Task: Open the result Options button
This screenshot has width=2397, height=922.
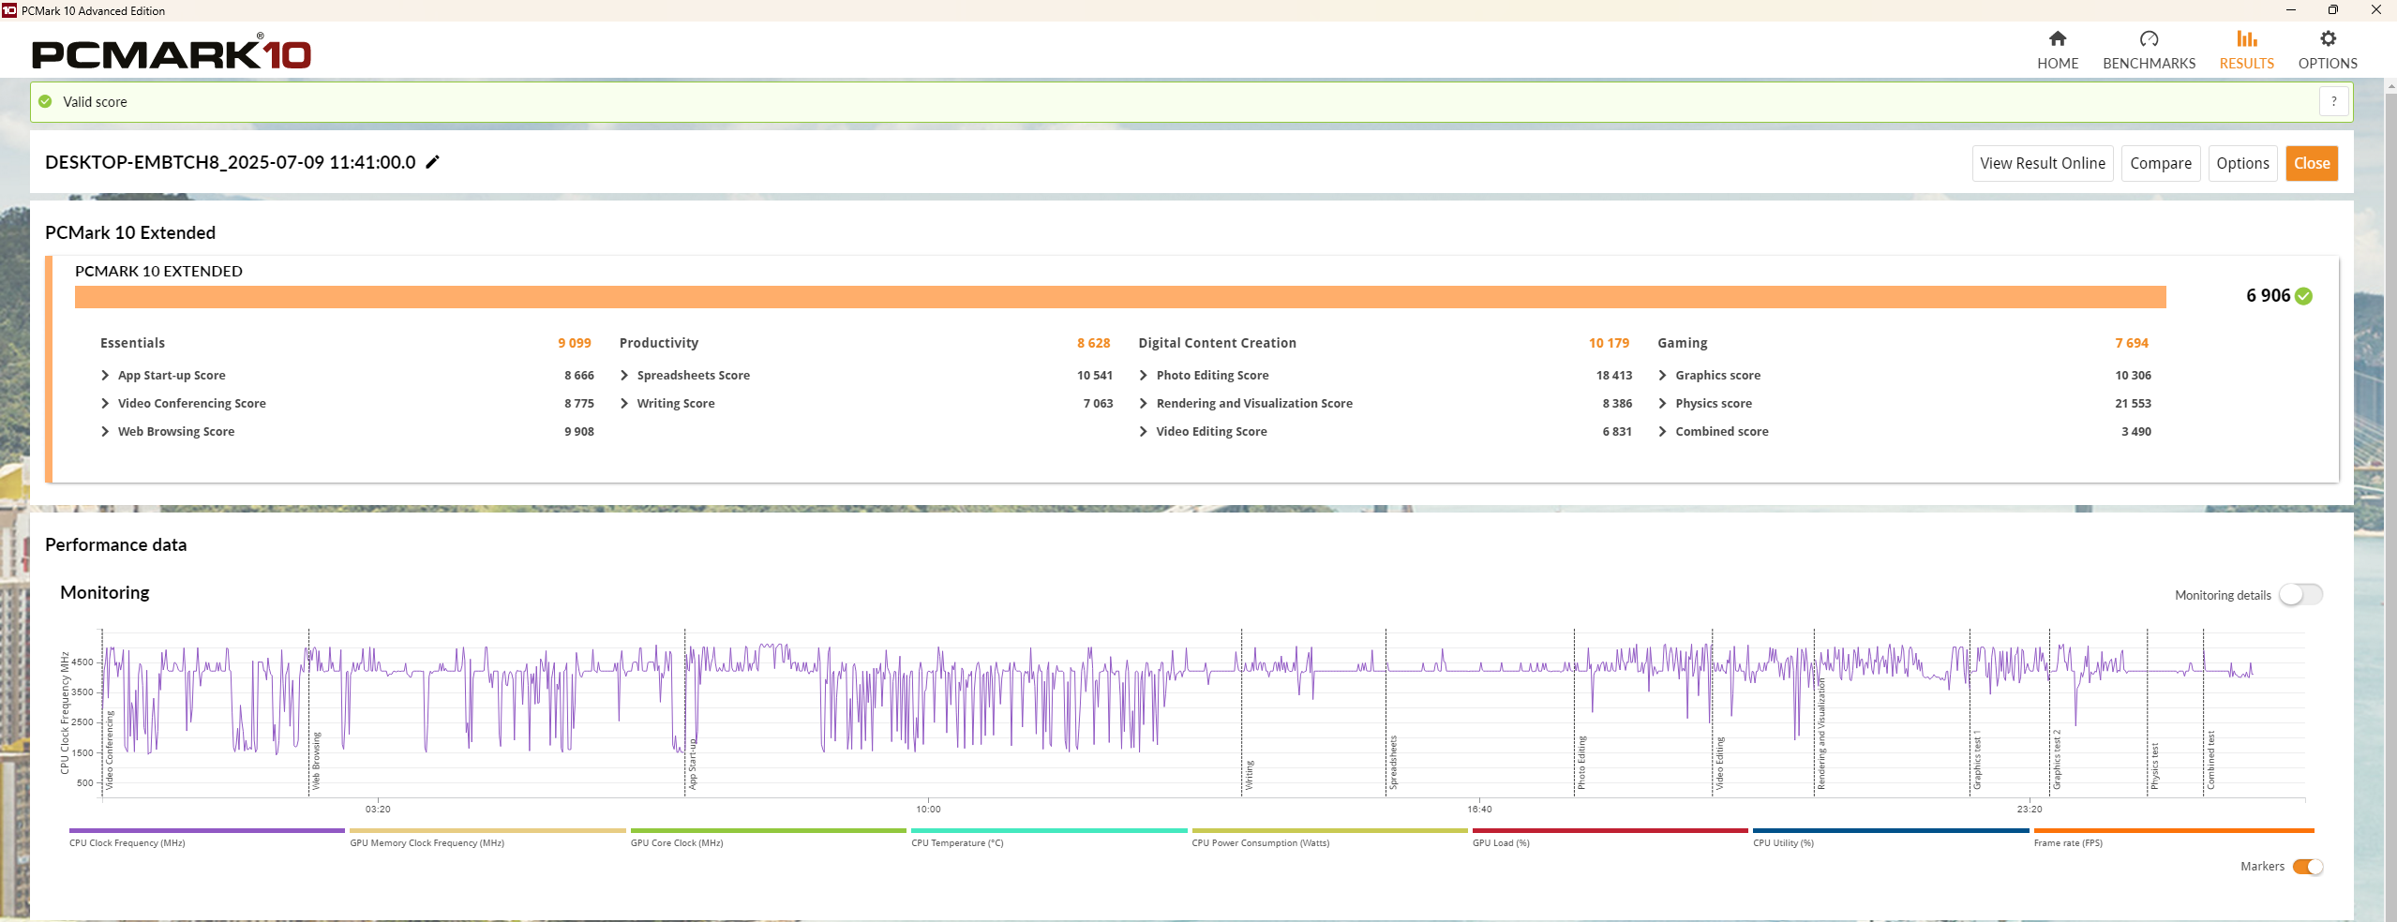Action: coord(2242,163)
